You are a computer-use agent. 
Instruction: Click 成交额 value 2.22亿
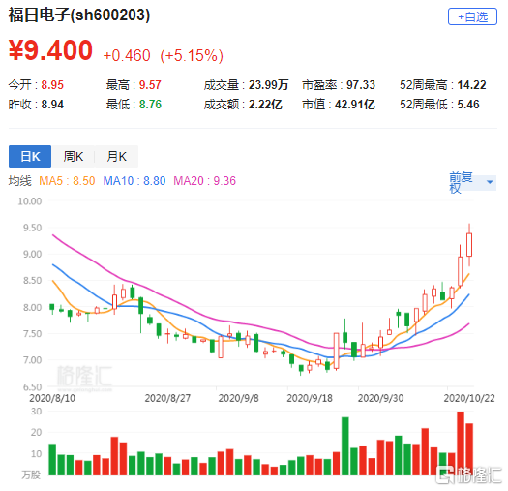coord(265,105)
